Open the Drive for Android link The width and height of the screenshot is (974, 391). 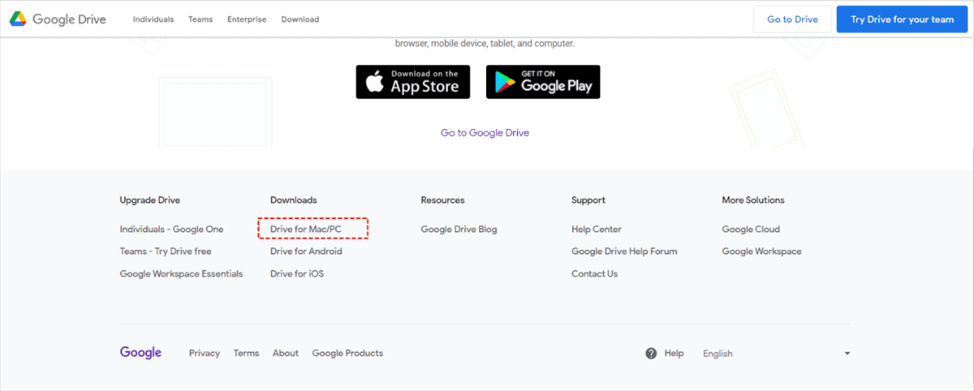tap(306, 251)
